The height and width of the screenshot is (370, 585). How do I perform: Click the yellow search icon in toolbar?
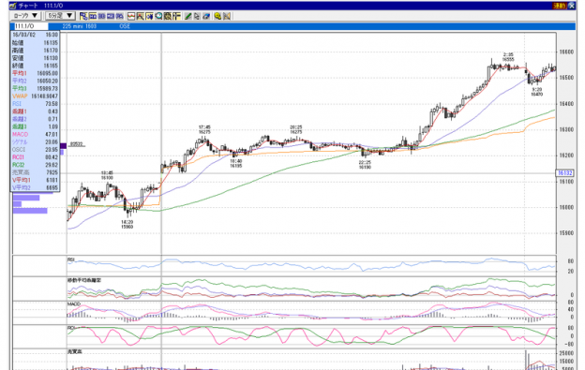click(217, 16)
